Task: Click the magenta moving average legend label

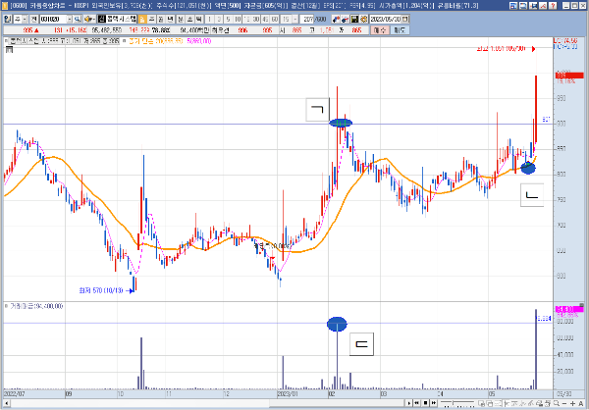Action: tap(198, 41)
